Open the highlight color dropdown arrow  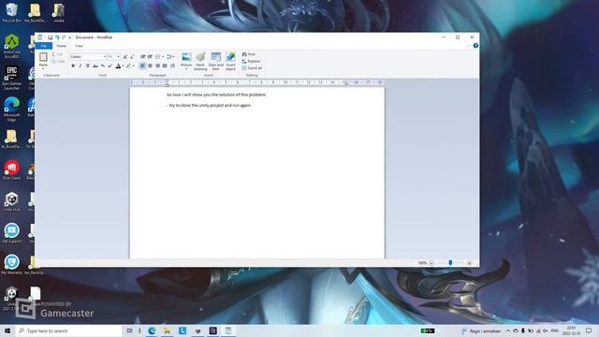click(x=133, y=66)
